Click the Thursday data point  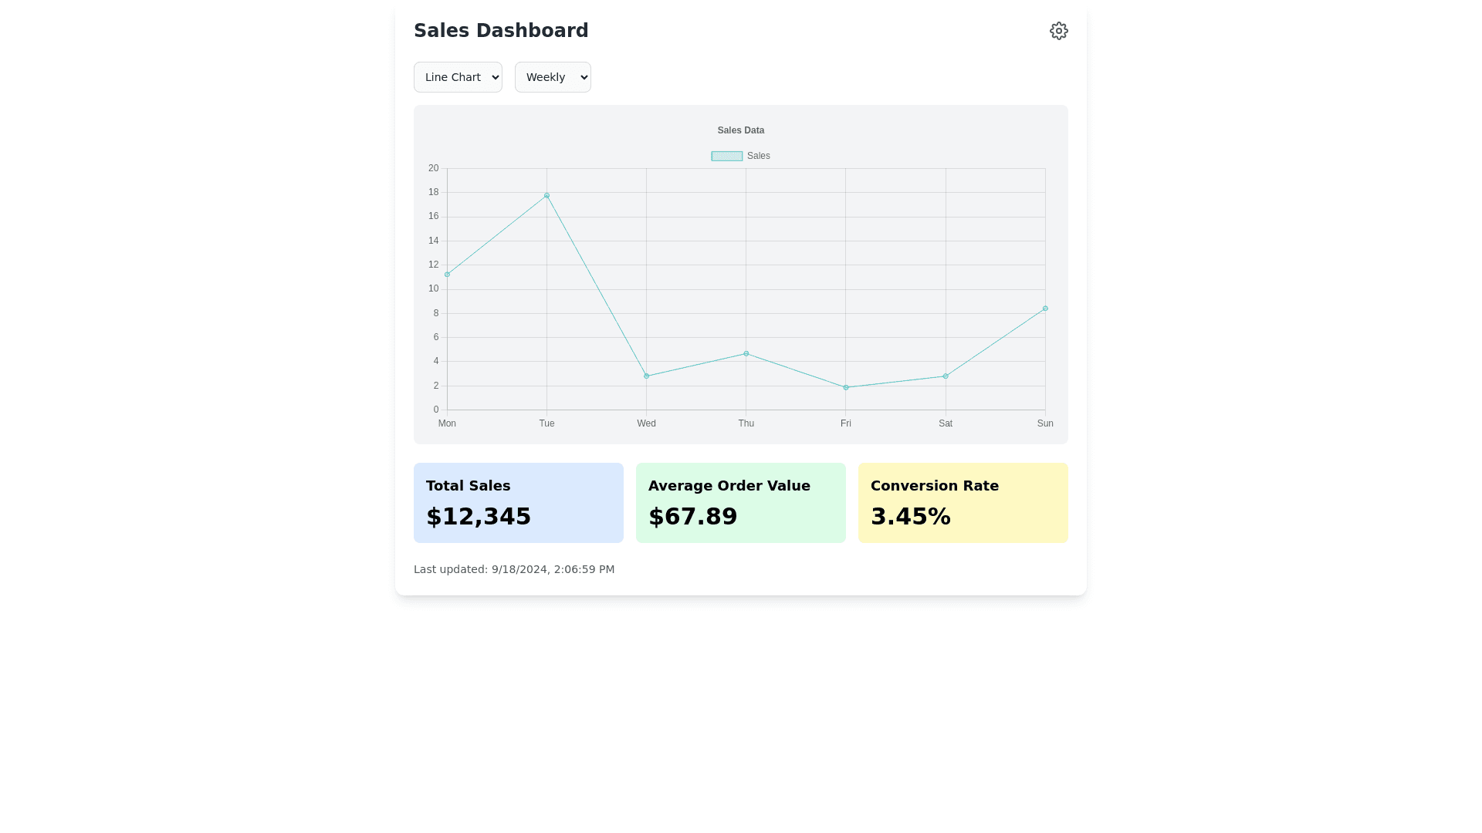click(746, 354)
